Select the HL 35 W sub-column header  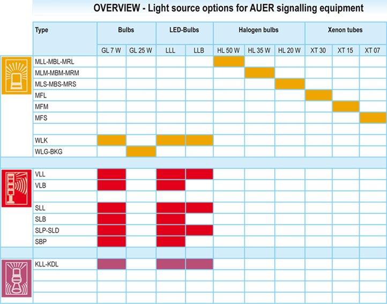pos(259,50)
